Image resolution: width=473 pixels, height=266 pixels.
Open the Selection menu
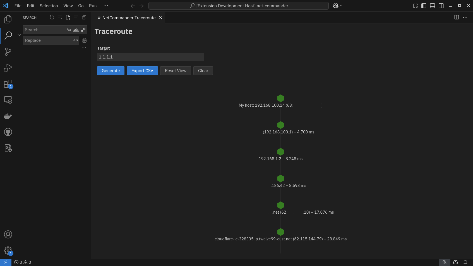tap(49, 6)
